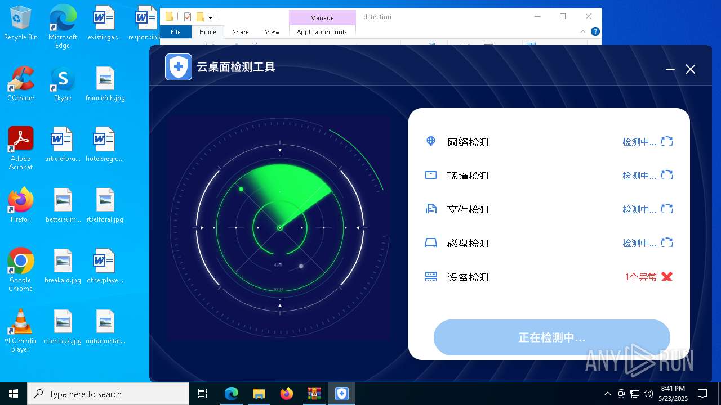Click the properties checkmark icon in Explorer title bar
The height and width of the screenshot is (405, 721).
point(188,17)
